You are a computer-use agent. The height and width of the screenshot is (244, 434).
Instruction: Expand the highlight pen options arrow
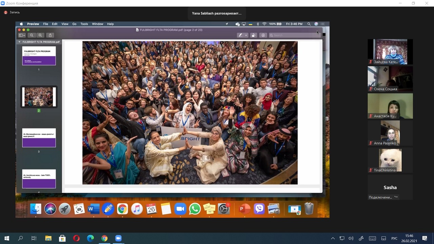click(x=246, y=35)
